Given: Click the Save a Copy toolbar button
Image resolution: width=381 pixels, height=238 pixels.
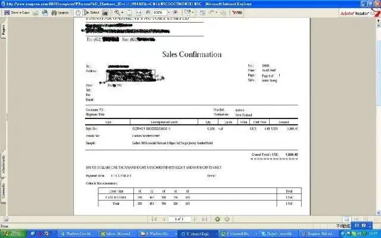Looking at the screenshot, I should coord(17,12).
